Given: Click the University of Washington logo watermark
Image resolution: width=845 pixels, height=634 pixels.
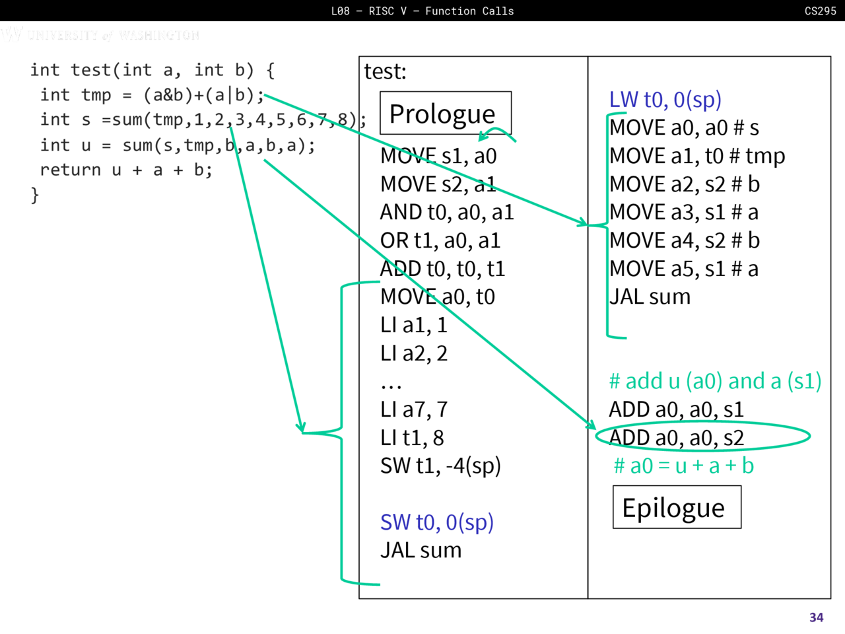Looking at the screenshot, I should pos(99,34).
